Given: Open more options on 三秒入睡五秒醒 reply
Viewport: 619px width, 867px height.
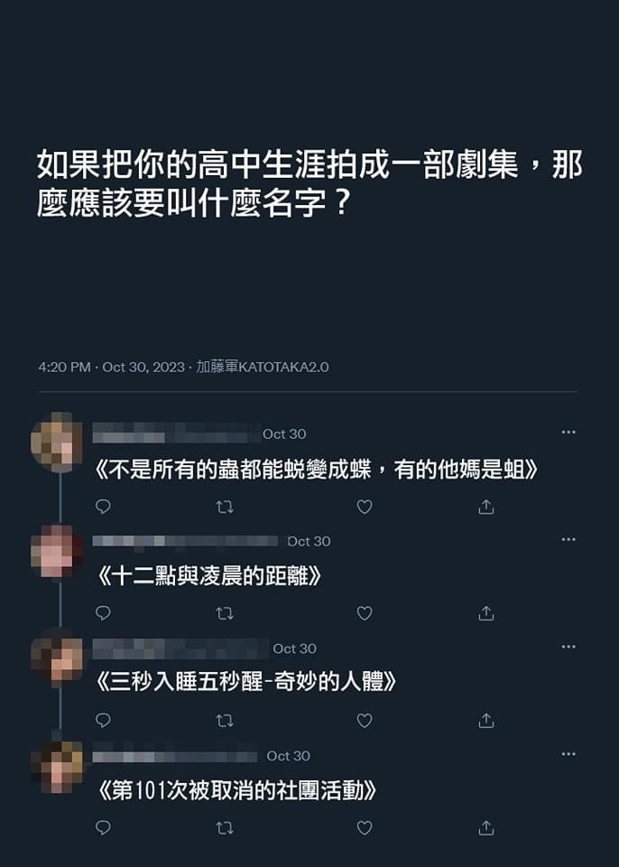Looking at the screenshot, I should pyautogui.click(x=568, y=647).
